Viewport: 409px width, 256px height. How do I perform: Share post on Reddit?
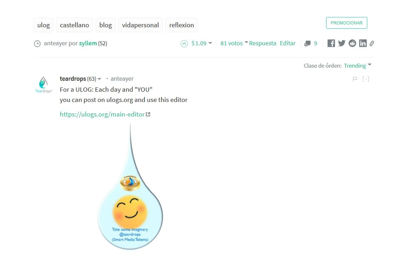[x=352, y=43]
